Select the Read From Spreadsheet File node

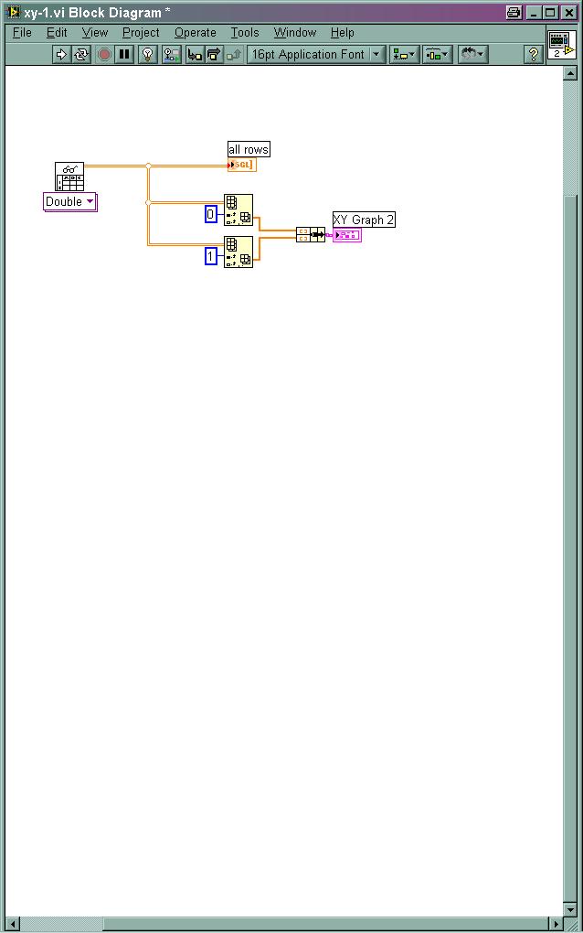(x=69, y=177)
